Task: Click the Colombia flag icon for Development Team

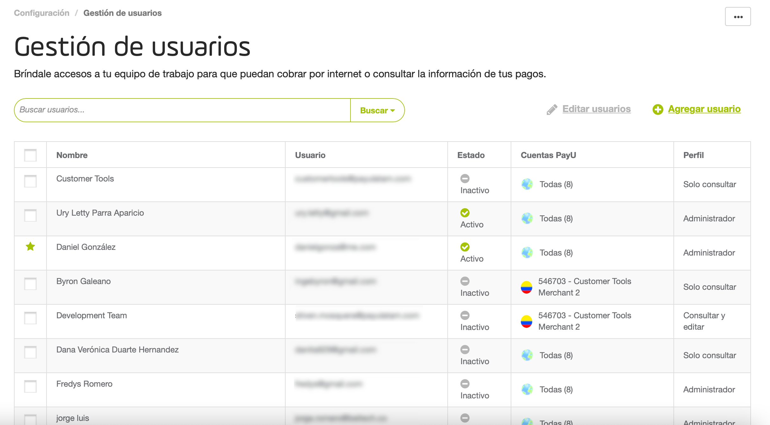Action: [x=526, y=321]
